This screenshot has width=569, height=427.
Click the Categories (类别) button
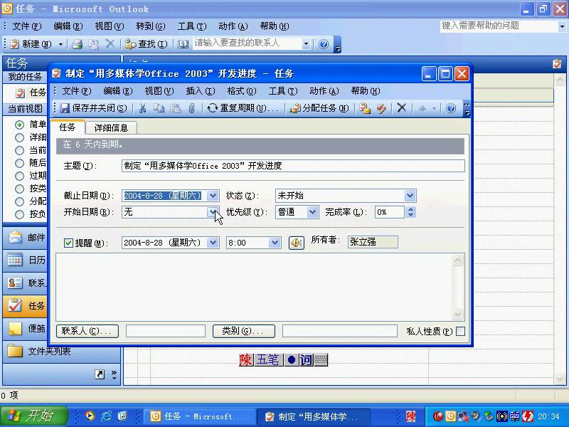[243, 331]
